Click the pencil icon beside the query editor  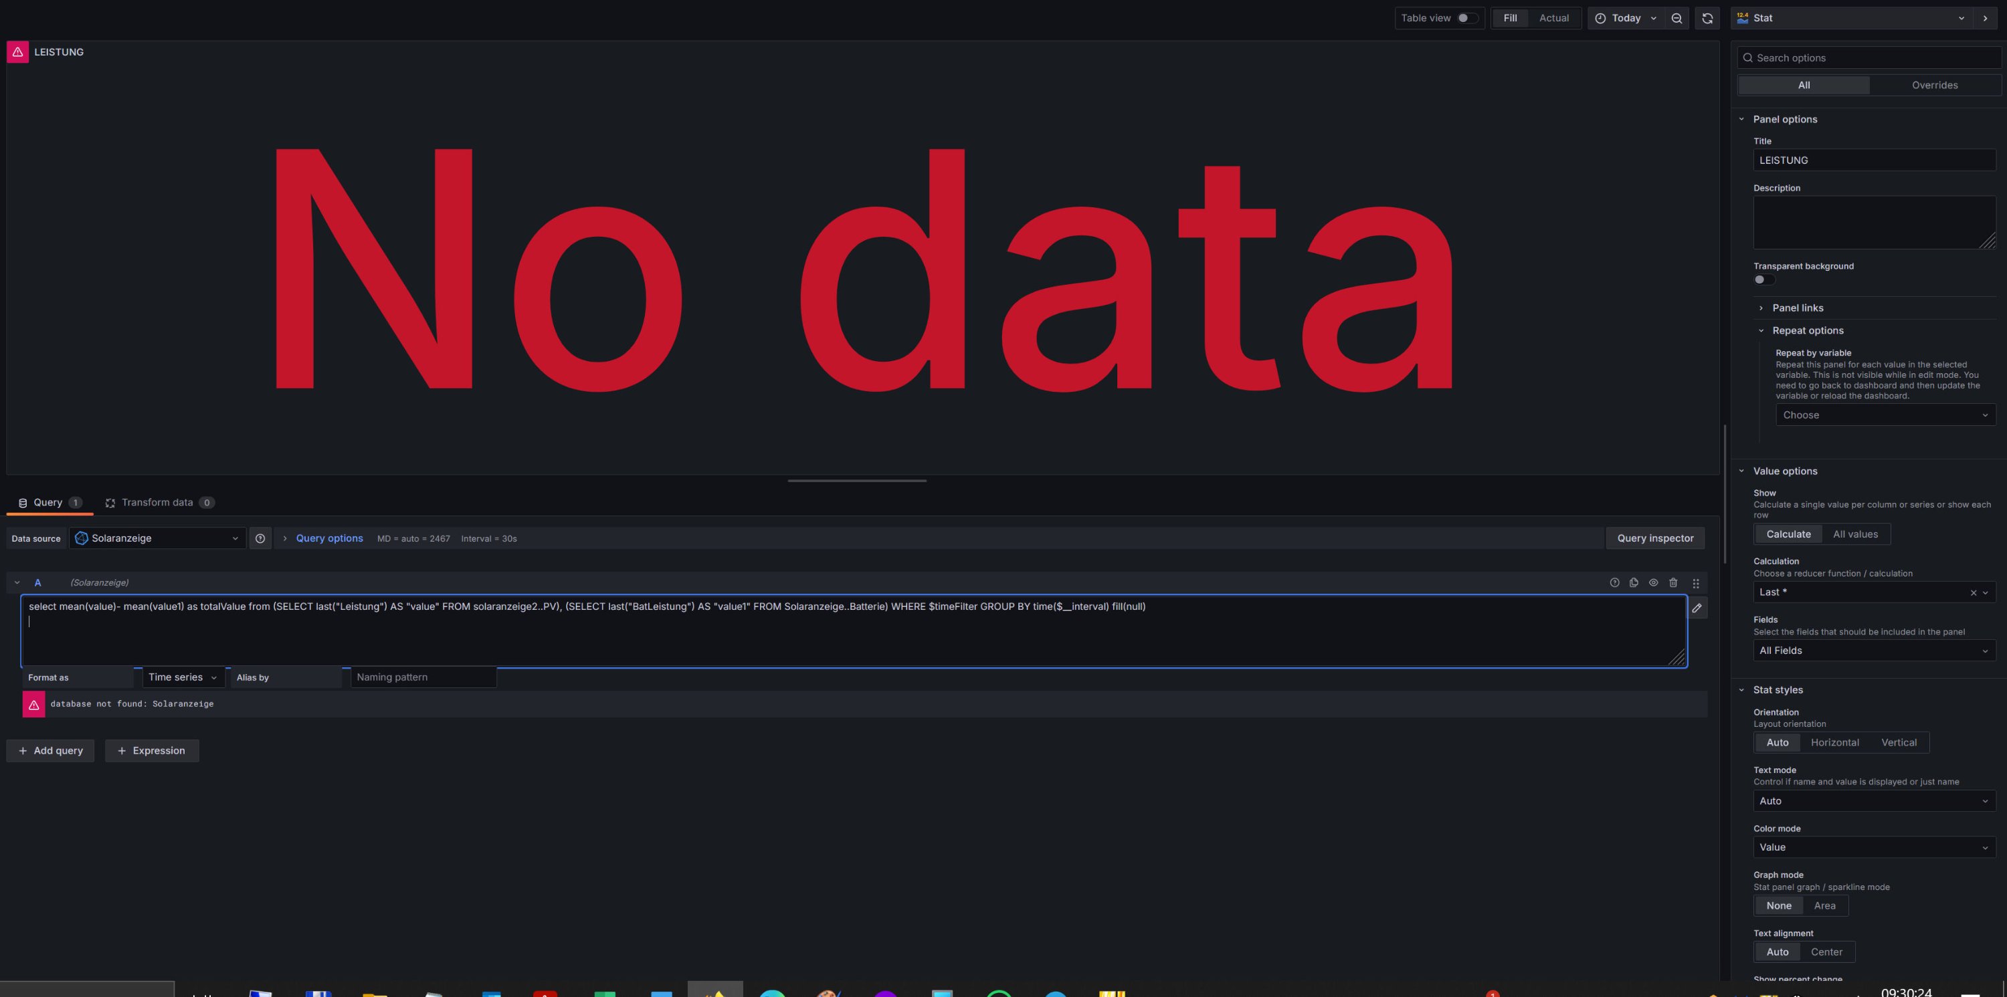pyautogui.click(x=1697, y=608)
